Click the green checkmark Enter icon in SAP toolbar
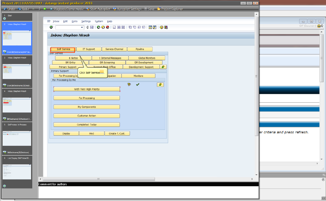The width and height of the screenshot is (326, 201). (x=51, y=27)
